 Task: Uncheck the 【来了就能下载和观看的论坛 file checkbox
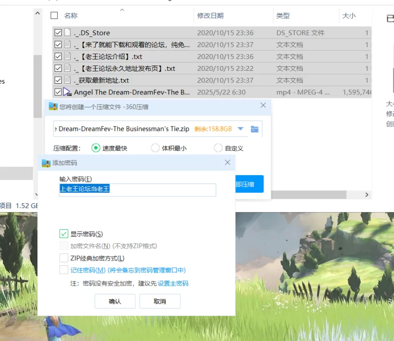tap(58, 44)
